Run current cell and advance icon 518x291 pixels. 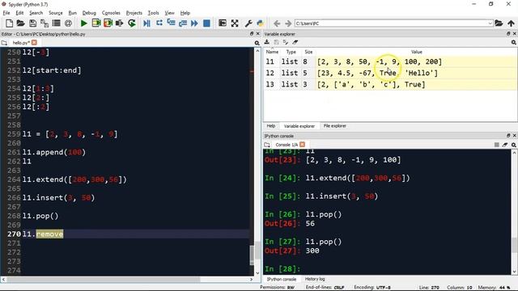[x=108, y=23]
